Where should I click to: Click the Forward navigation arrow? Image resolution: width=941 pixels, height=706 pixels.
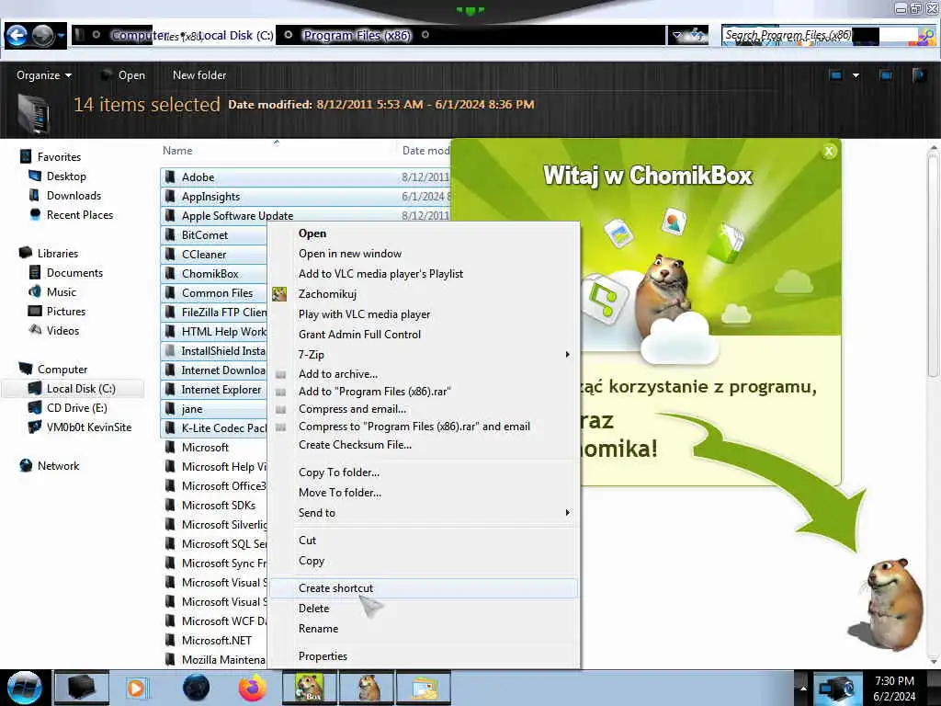pyautogui.click(x=42, y=36)
